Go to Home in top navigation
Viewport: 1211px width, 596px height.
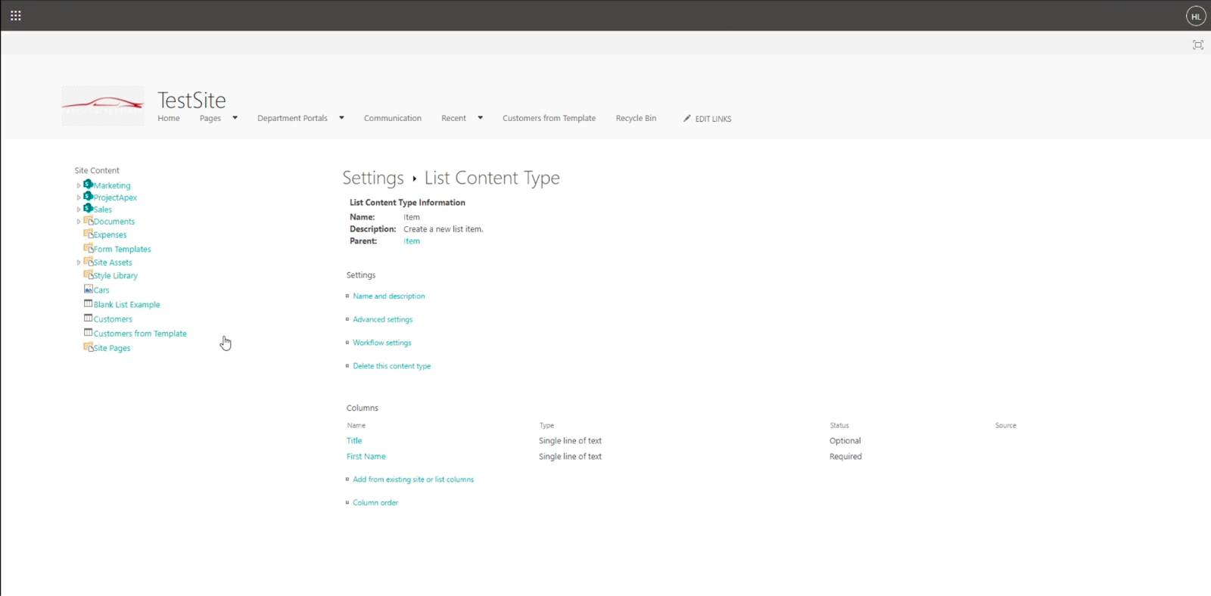[x=169, y=118]
